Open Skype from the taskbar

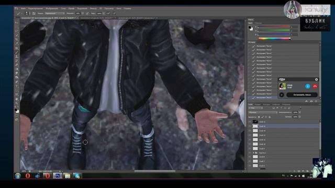(x=77, y=176)
